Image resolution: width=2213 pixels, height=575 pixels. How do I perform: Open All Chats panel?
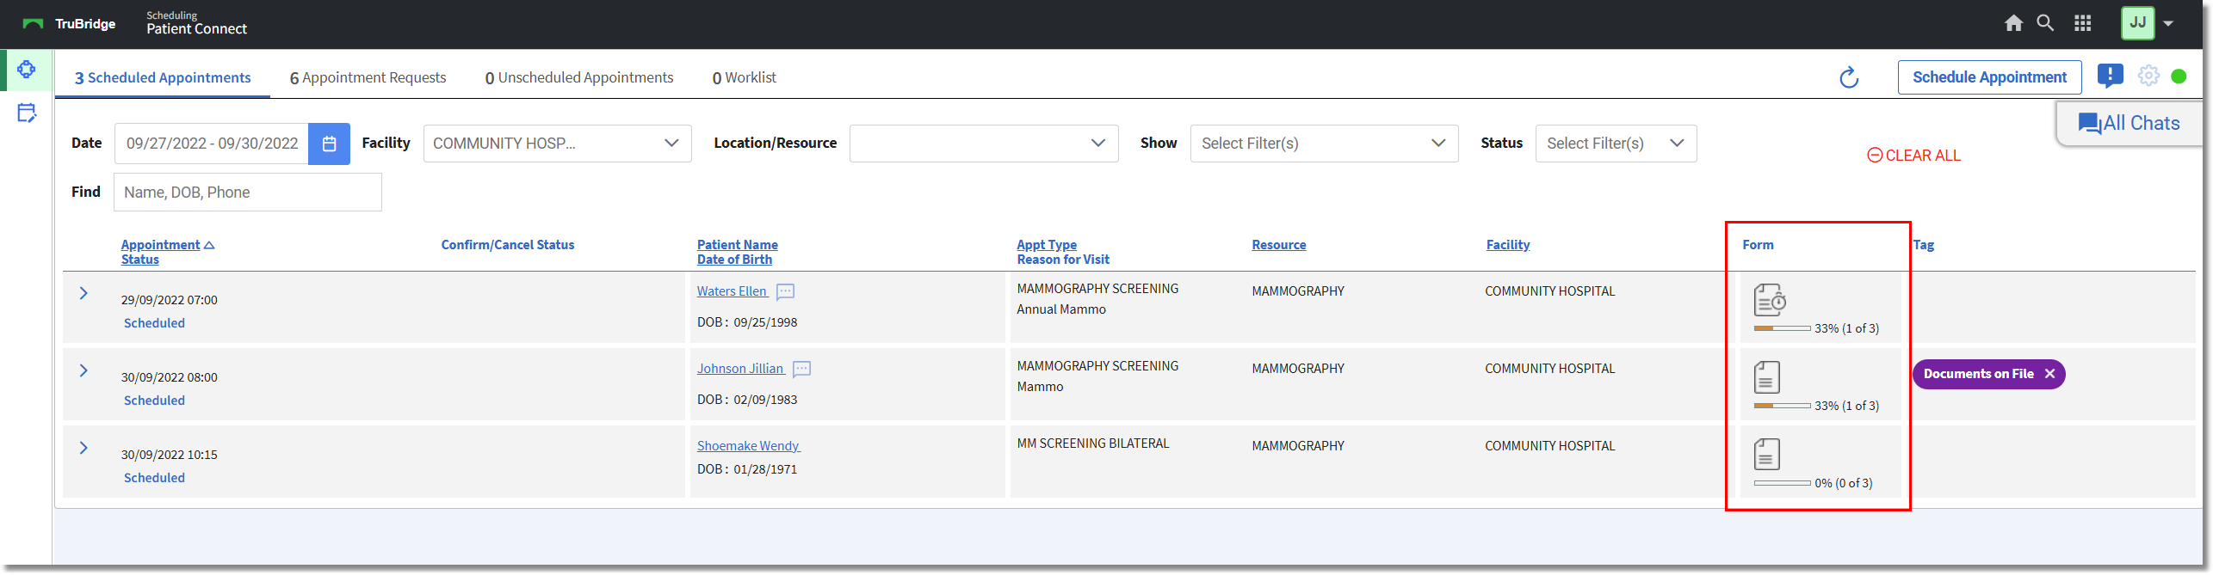(x=2129, y=123)
